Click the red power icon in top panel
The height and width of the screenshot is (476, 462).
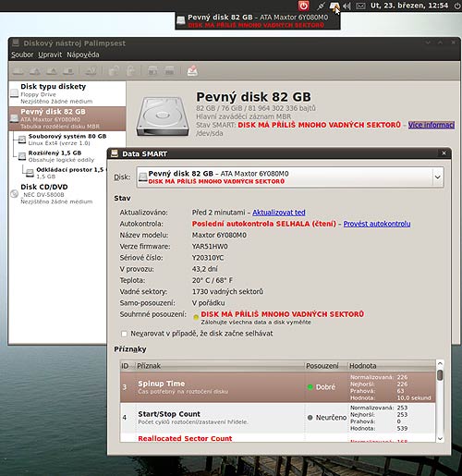tap(304, 6)
